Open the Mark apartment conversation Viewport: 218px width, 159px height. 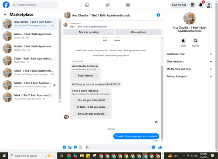29,97
